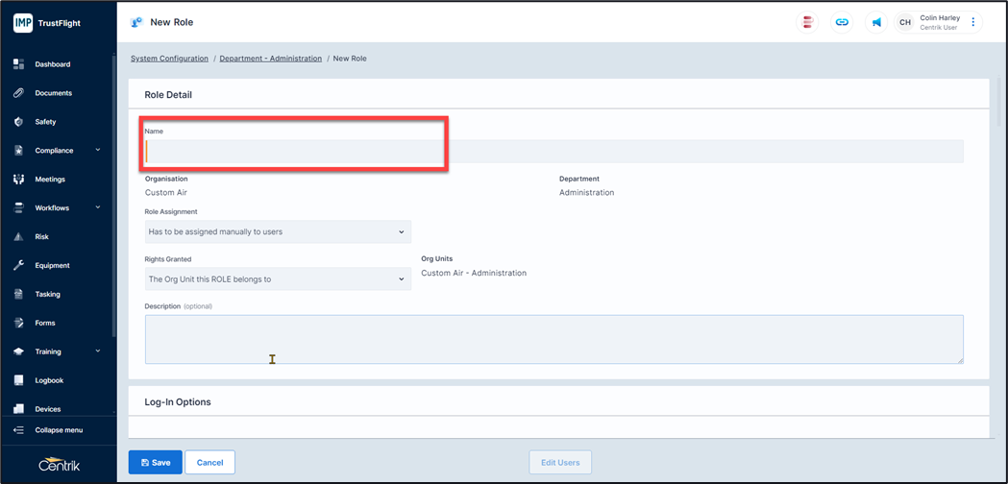Viewport: 1008px width, 484px height.
Task: Open Documents via paperclip icon
Action: 18,93
